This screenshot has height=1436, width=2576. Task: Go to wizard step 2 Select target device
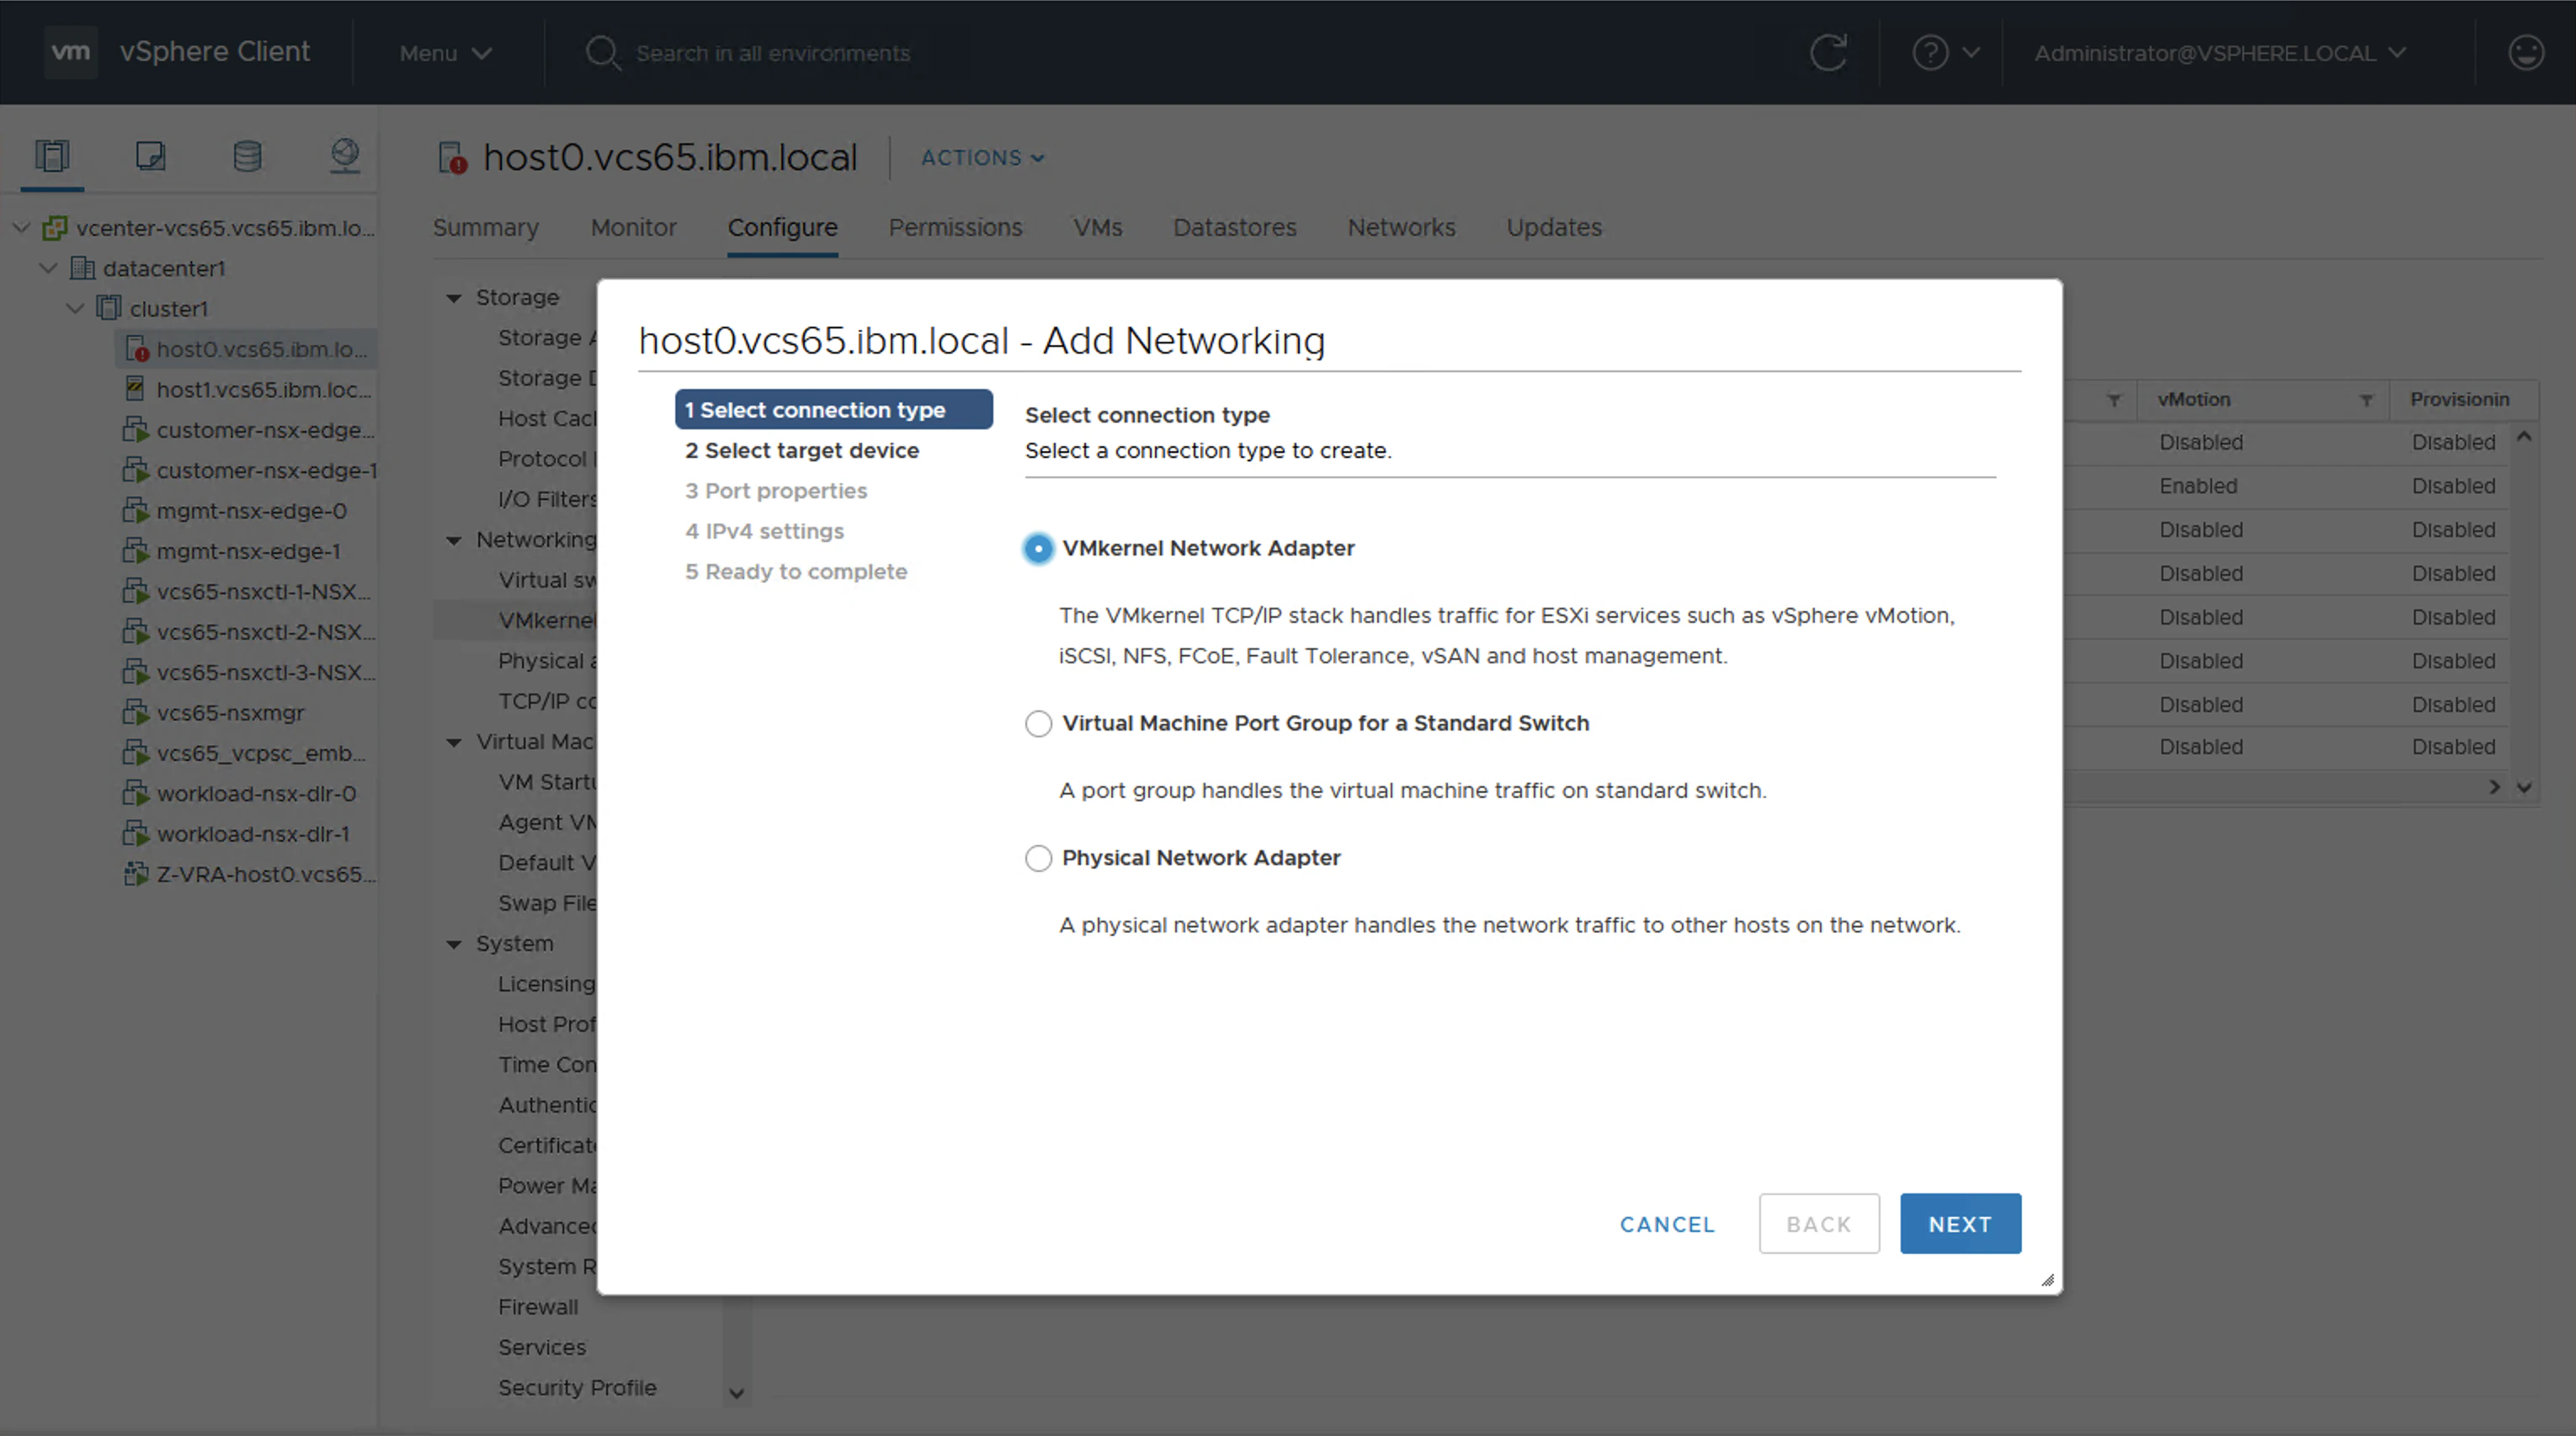(x=801, y=451)
